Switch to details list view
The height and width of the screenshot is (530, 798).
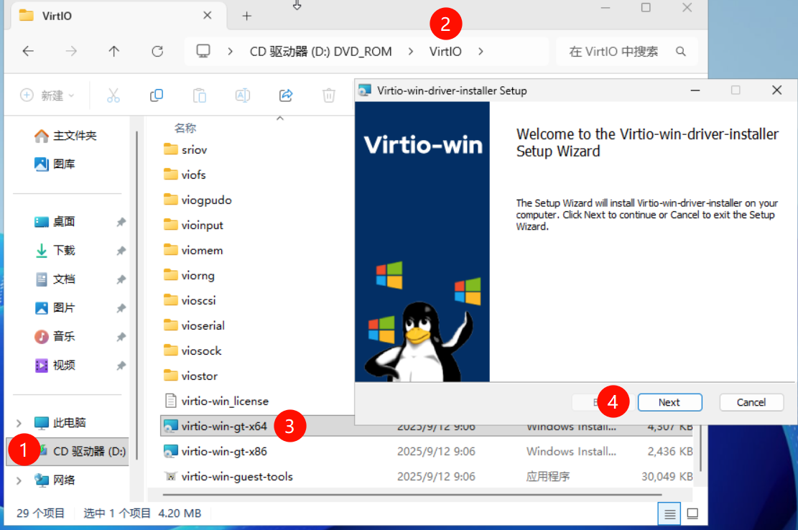[669, 513]
